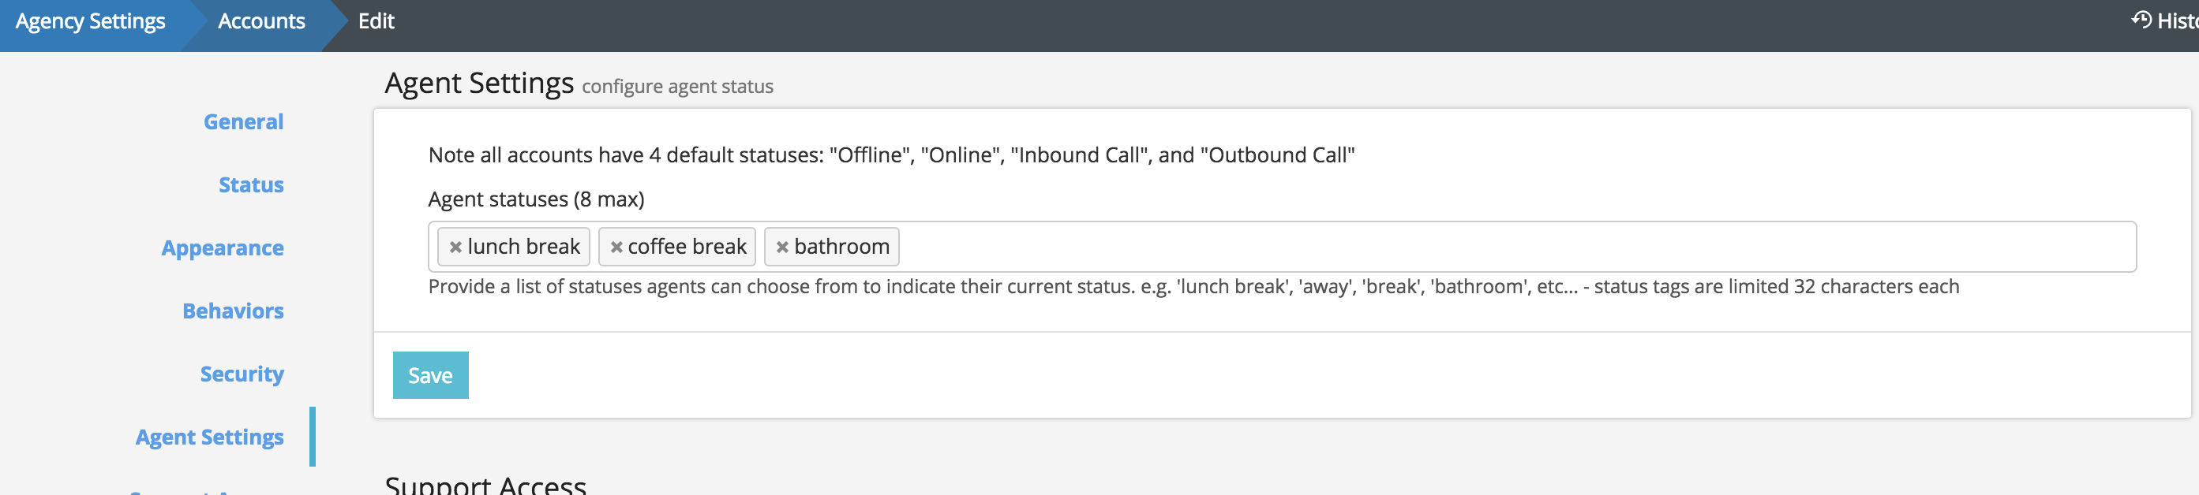Click the History clock icon
The width and height of the screenshot is (2199, 495).
coord(2141,20)
